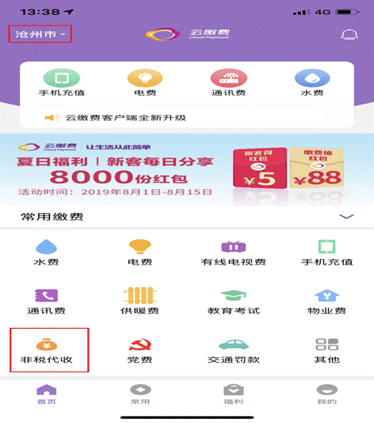Go to the 我的 profile tab
The height and width of the screenshot is (423, 374).
click(x=326, y=394)
